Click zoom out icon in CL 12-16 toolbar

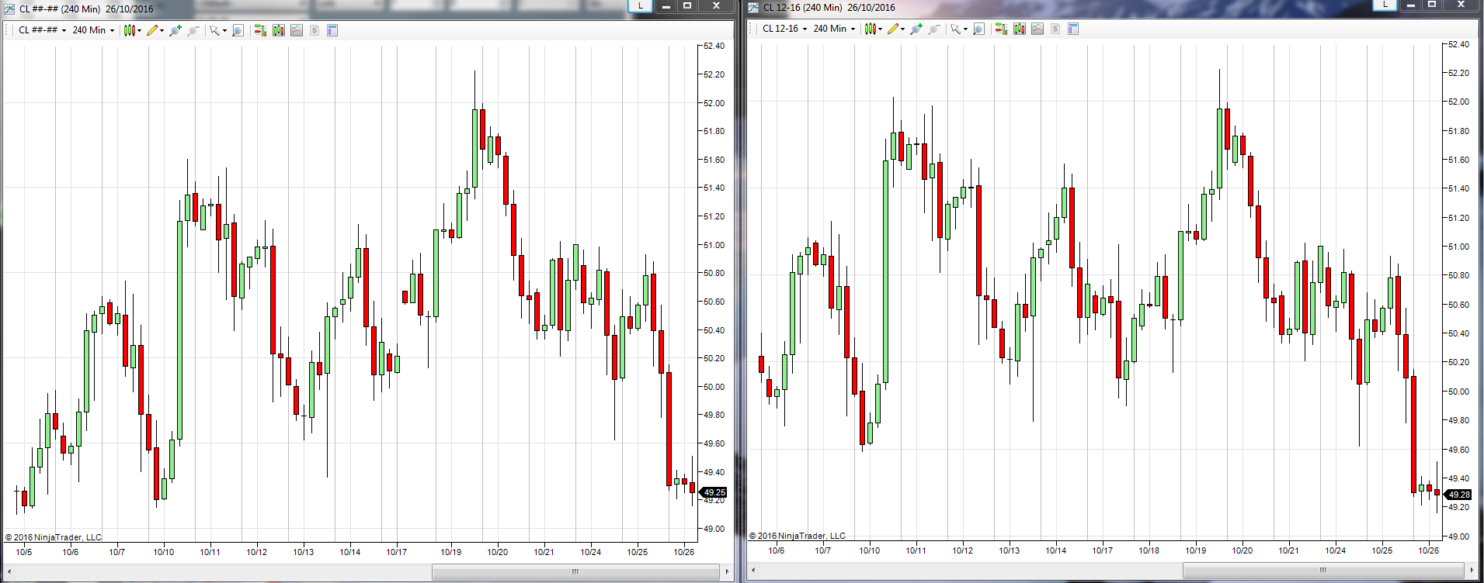(x=934, y=29)
